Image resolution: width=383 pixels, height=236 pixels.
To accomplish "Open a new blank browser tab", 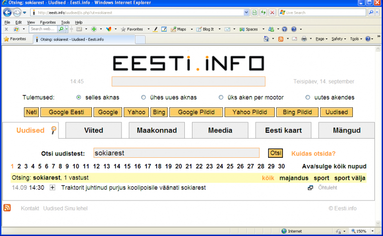I will click(140, 39).
